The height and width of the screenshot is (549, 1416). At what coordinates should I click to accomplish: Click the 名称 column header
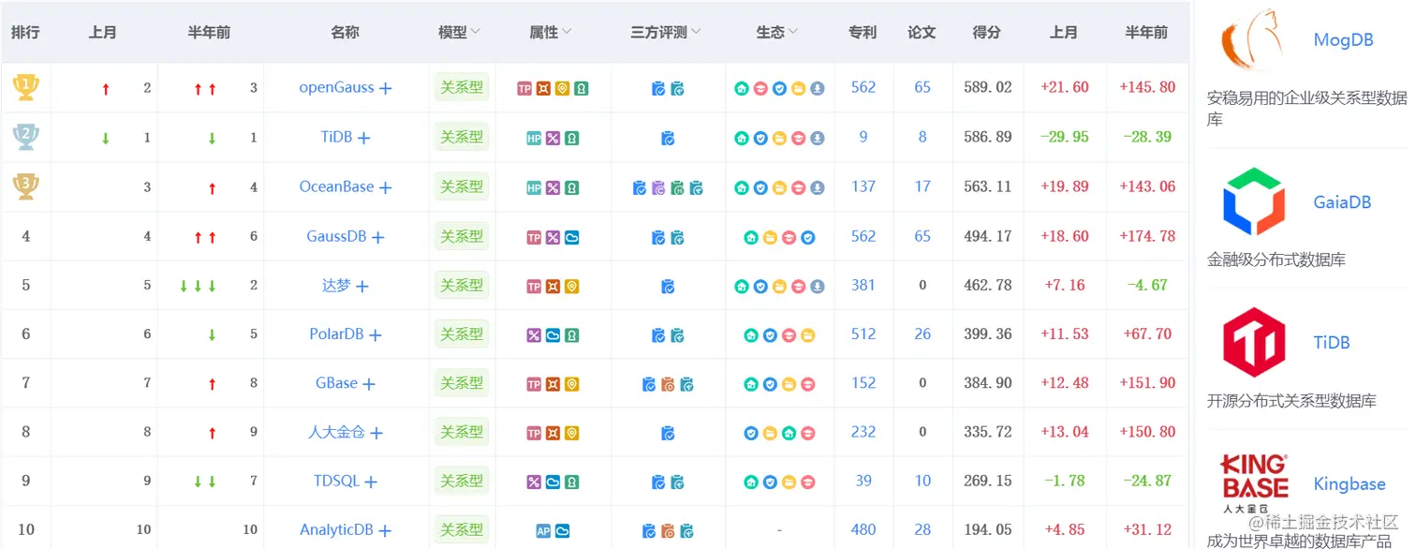pyautogui.click(x=345, y=32)
